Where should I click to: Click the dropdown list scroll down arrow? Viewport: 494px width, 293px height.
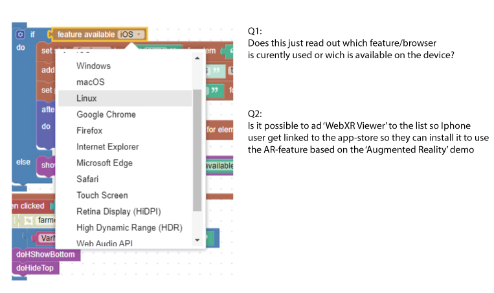(x=197, y=240)
